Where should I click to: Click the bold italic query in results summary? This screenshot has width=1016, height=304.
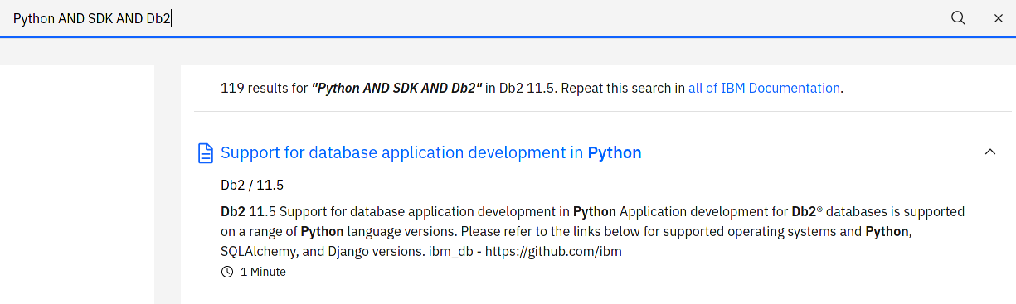click(396, 88)
